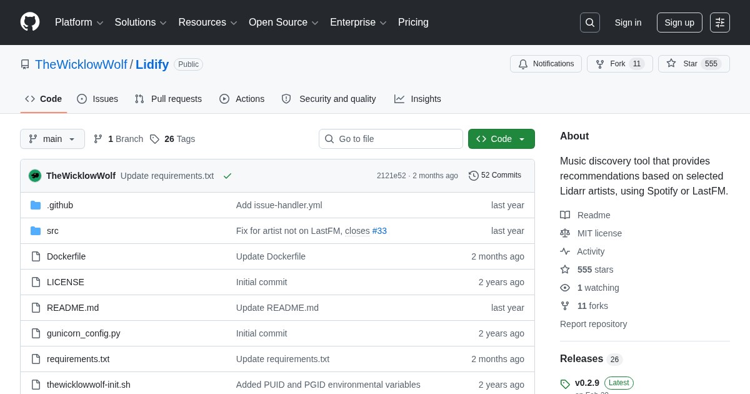The height and width of the screenshot is (394, 750).
Task: Click the eye icon beside 1 watching
Action: click(x=565, y=288)
